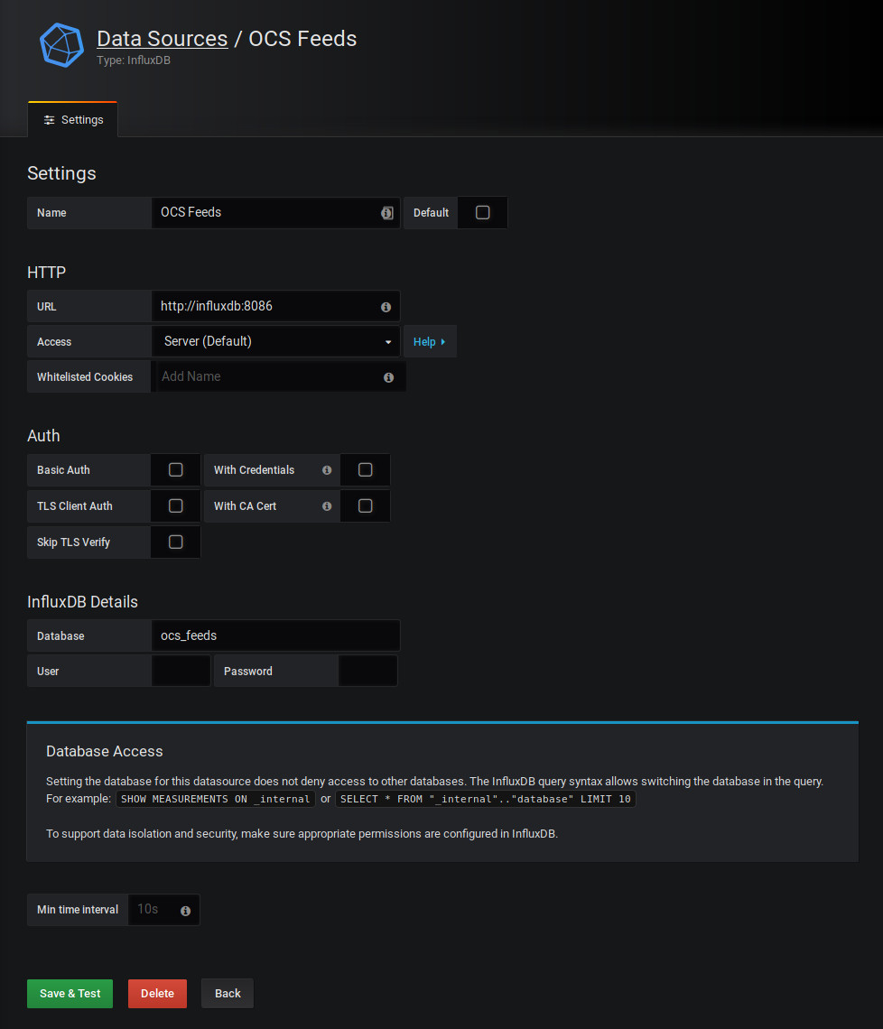This screenshot has height=1029, width=883.
Task: Enable the Basic Auth checkbox
Action: pyautogui.click(x=175, y=470)
